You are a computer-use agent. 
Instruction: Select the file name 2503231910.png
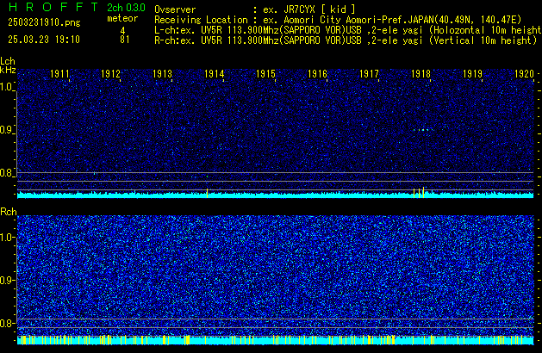[44, 22]
